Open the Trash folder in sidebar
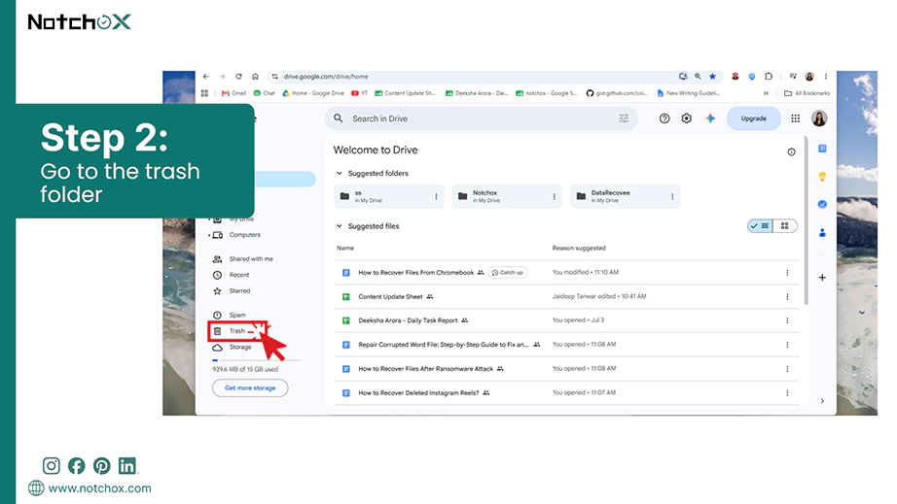897x504 pixels. tap(236, 331)
